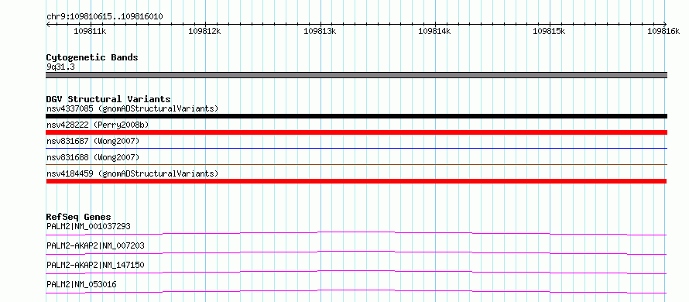Click the 109814k ruler tick label
Screen dimensions: 689x302
pyautogui.click(x=434, y=31)
